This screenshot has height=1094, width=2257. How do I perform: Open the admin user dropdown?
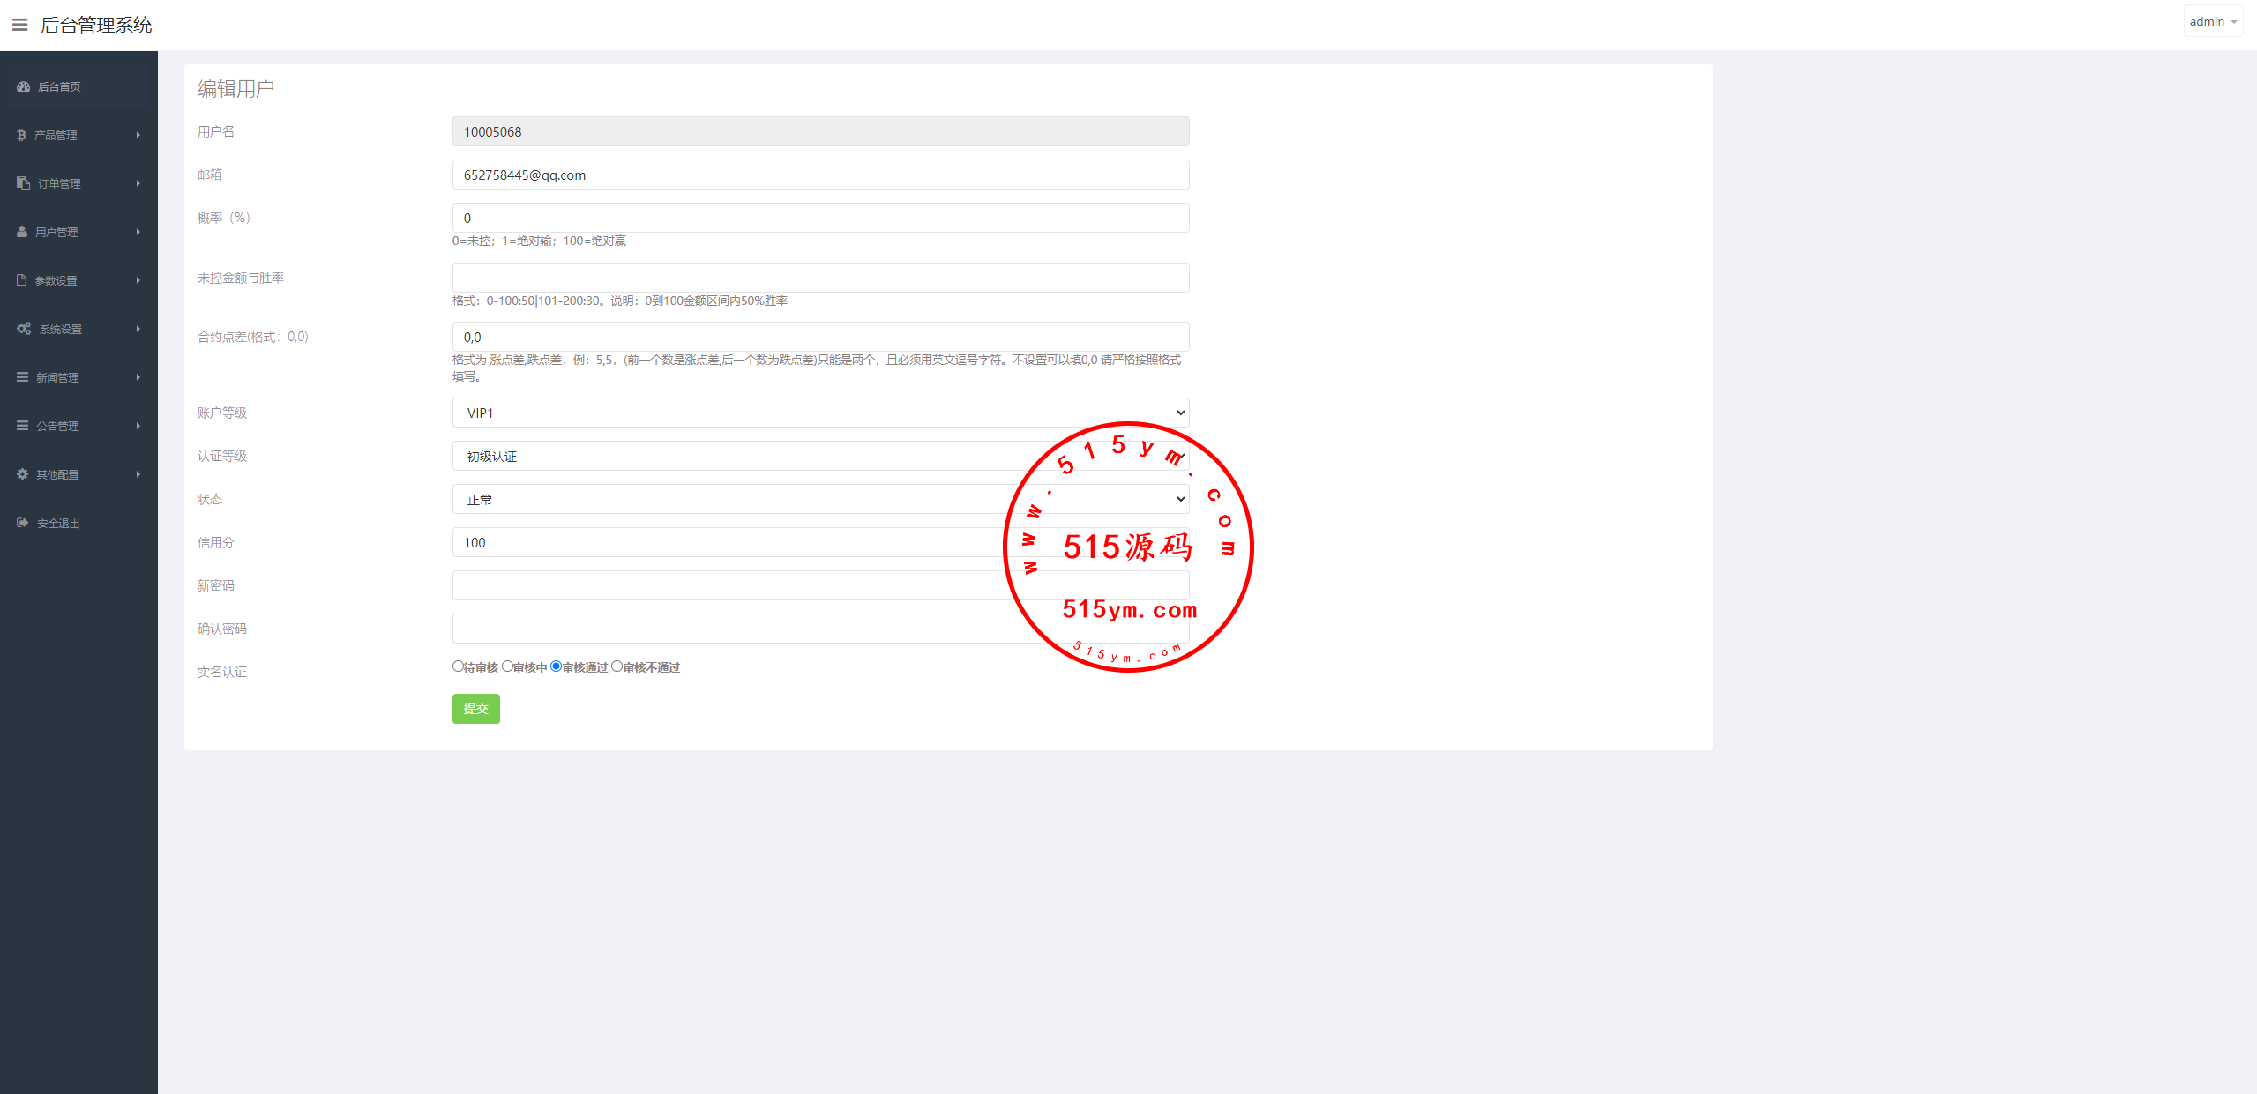coord(2213,22)
